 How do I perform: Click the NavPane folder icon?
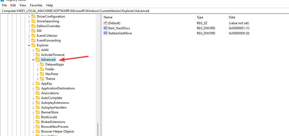coord(42,74)
